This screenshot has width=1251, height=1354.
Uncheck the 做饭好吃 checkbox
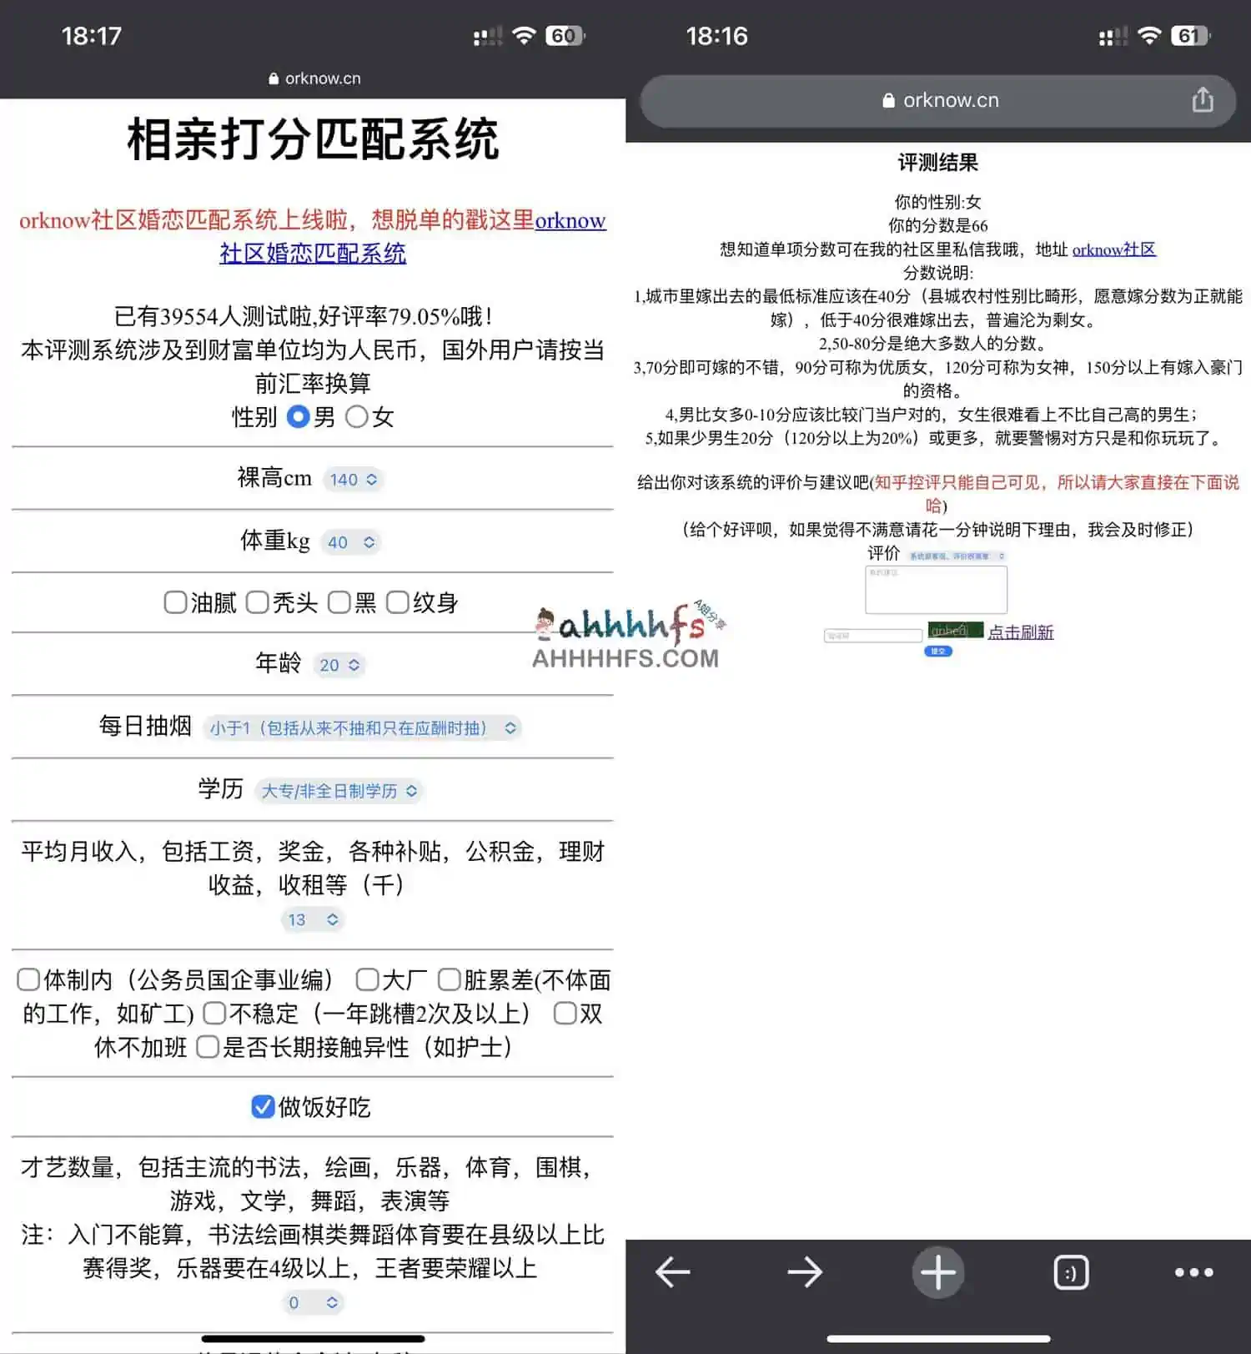263,1106
